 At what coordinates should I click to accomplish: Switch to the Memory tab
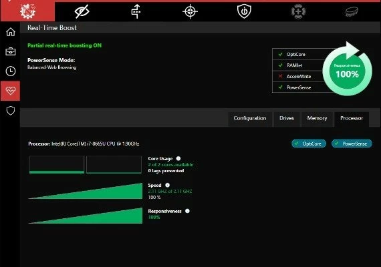tap(317, 118)
